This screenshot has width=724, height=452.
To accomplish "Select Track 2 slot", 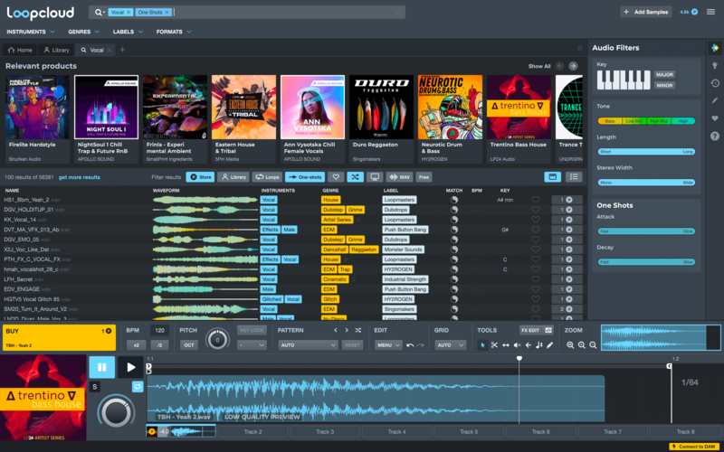I will click(253, 432).
